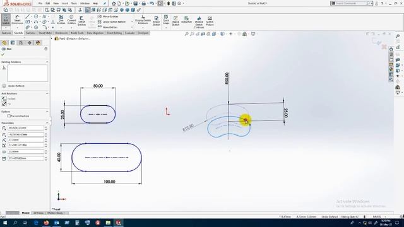Click Mirror Entities

pyautogui.click(x=108, y=16)
